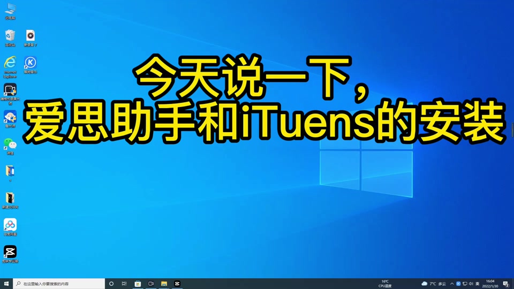The image size is (514, 289).
Task: Open Task View on the taskbar
Action: (x=124, y=284)
